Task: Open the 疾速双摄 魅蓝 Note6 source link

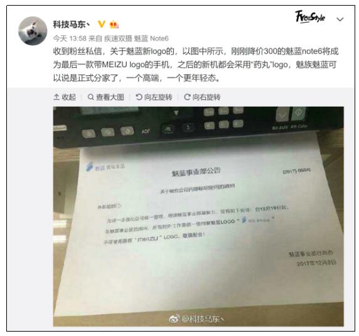Action: tap(136, 38)
